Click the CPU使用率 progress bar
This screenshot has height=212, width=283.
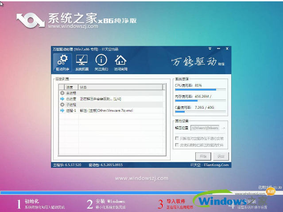pos(200,90)
